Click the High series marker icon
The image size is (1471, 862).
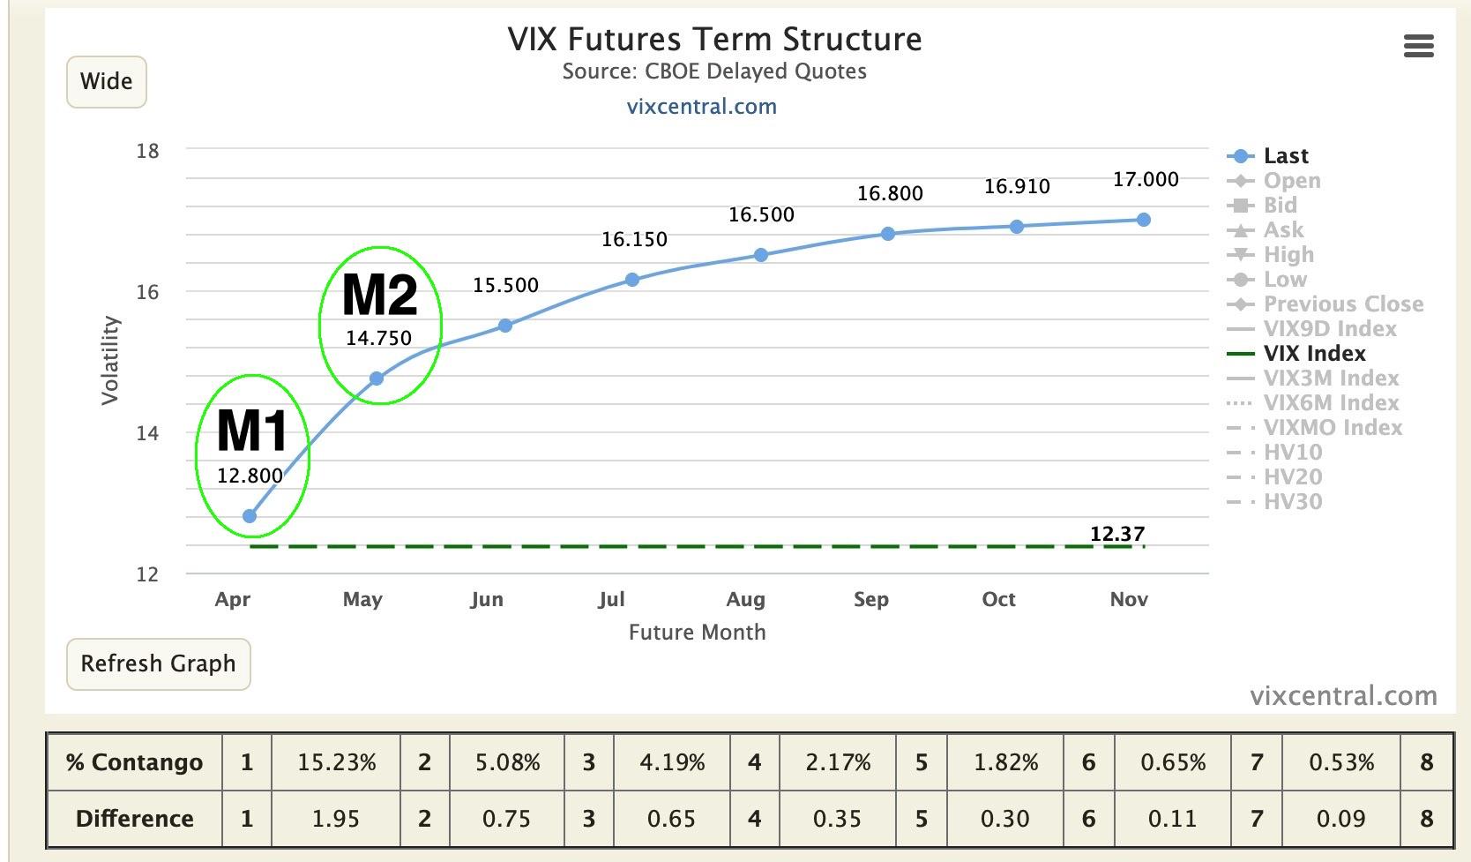tap(1239, 254)
